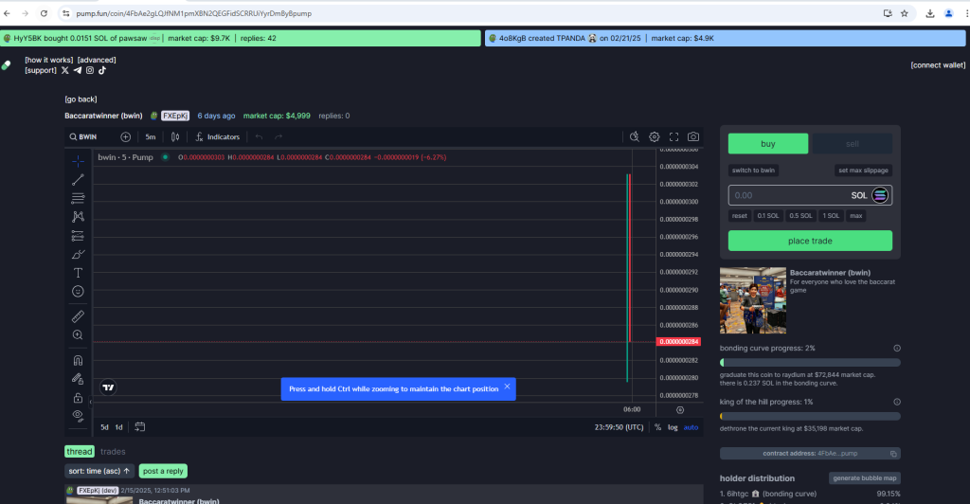
Task: Click the [go back] link
Action: [81, 99]
